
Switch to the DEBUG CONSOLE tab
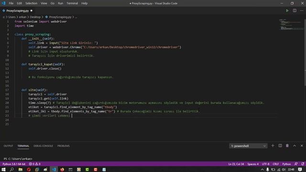[43, 146]
